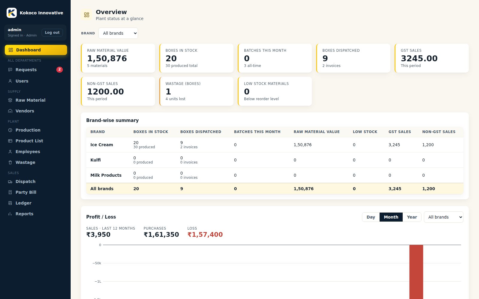Click the All brands total row label
The image size is (479, 299).
[x=102, y=189]
